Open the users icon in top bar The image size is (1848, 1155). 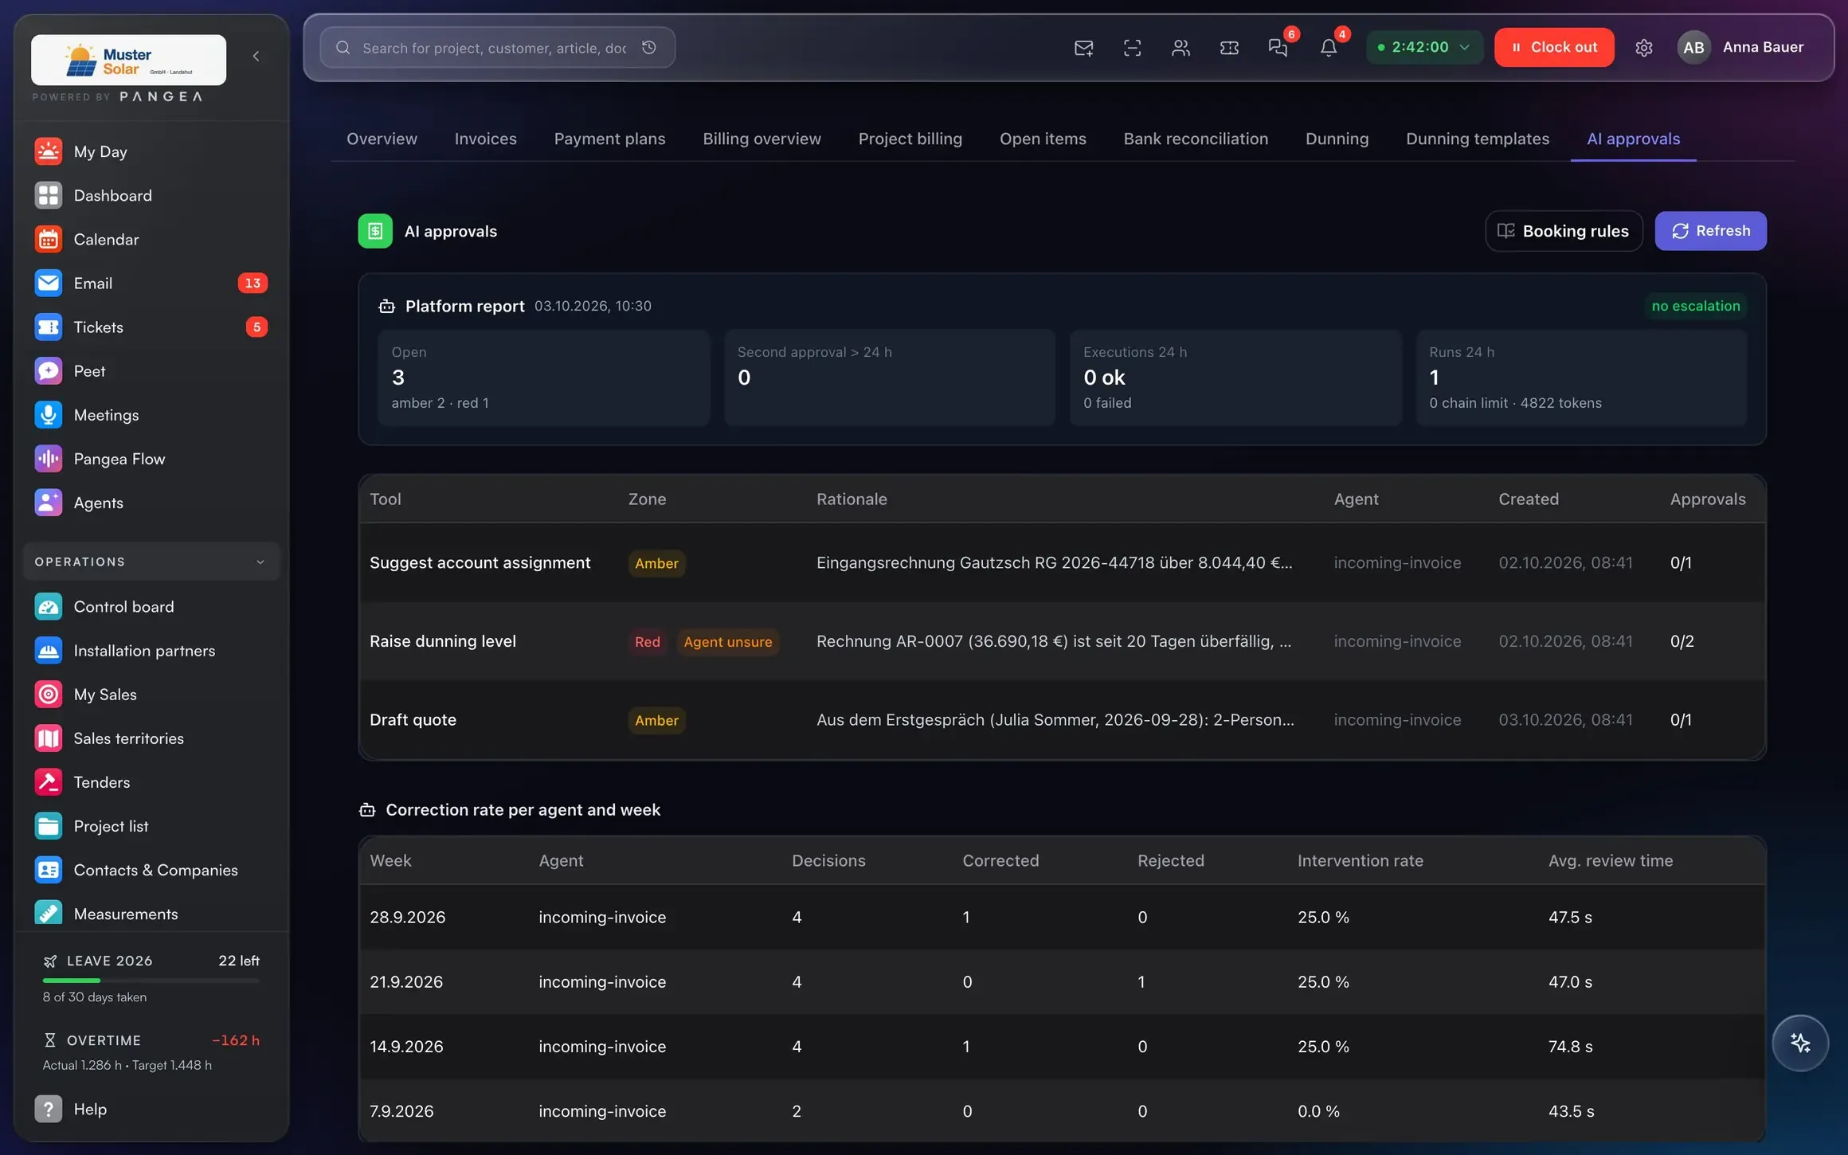1180,48
